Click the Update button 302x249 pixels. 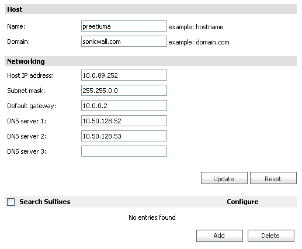224,178
